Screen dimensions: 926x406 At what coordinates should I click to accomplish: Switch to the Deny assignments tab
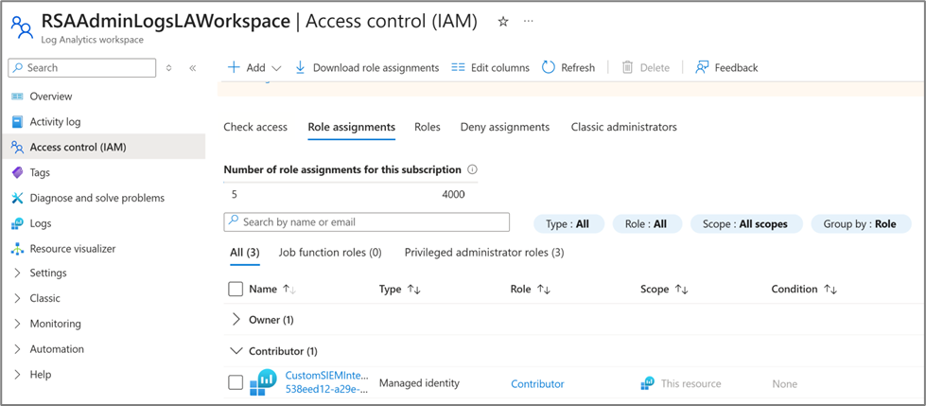click(x=504, y=127)
